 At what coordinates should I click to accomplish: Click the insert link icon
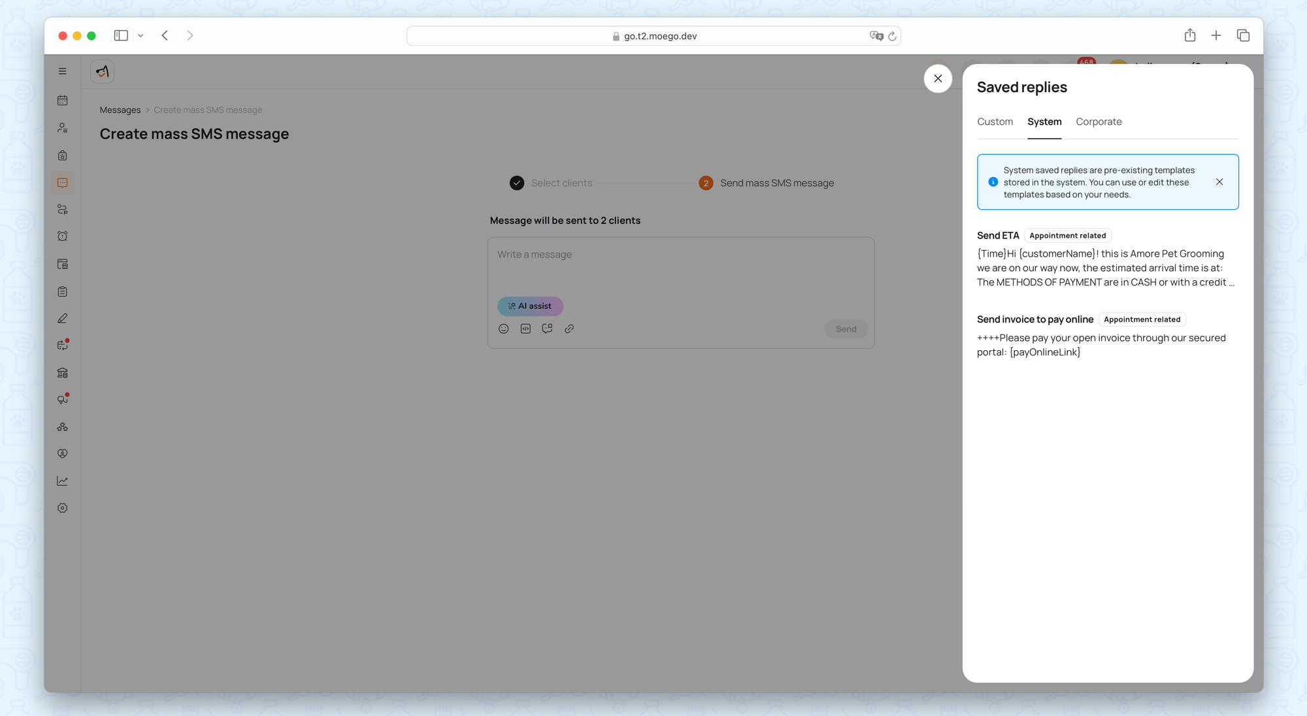569,329
